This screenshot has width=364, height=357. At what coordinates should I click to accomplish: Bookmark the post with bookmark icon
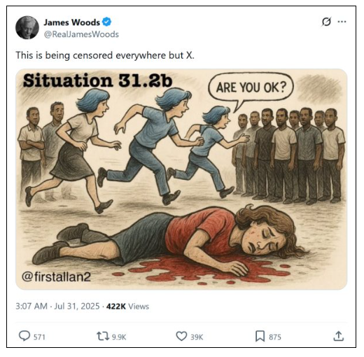click(x=260, y=336)
